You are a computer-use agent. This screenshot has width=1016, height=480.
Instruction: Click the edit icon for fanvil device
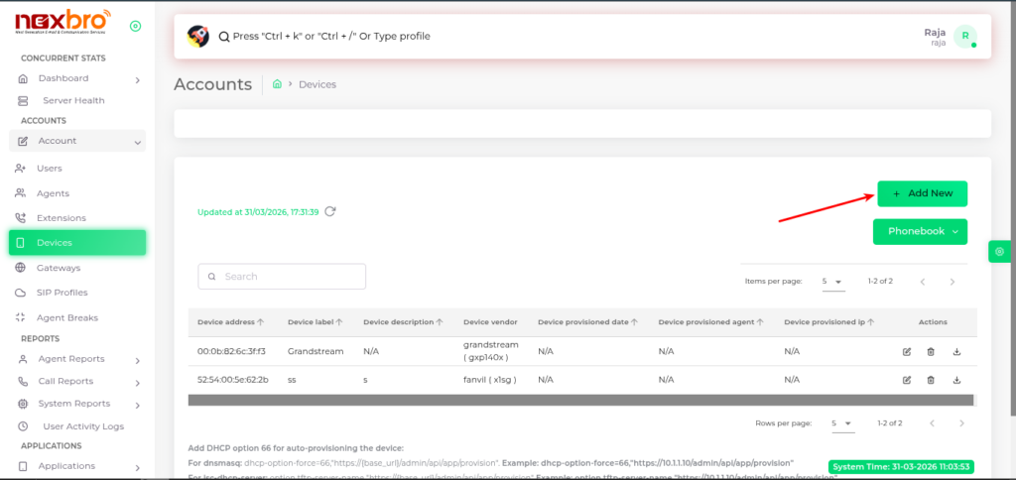coord(906,380)
